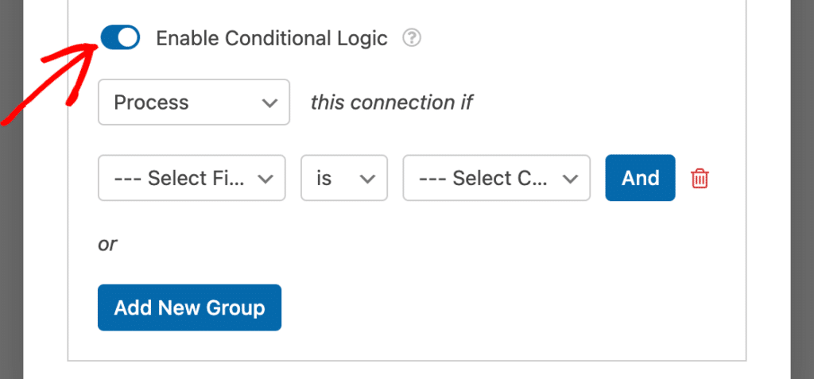This screenshot has height=379, width=814.
Task: Click the chevron on the 'is' operator dropdown
Action: click(367, 178)
